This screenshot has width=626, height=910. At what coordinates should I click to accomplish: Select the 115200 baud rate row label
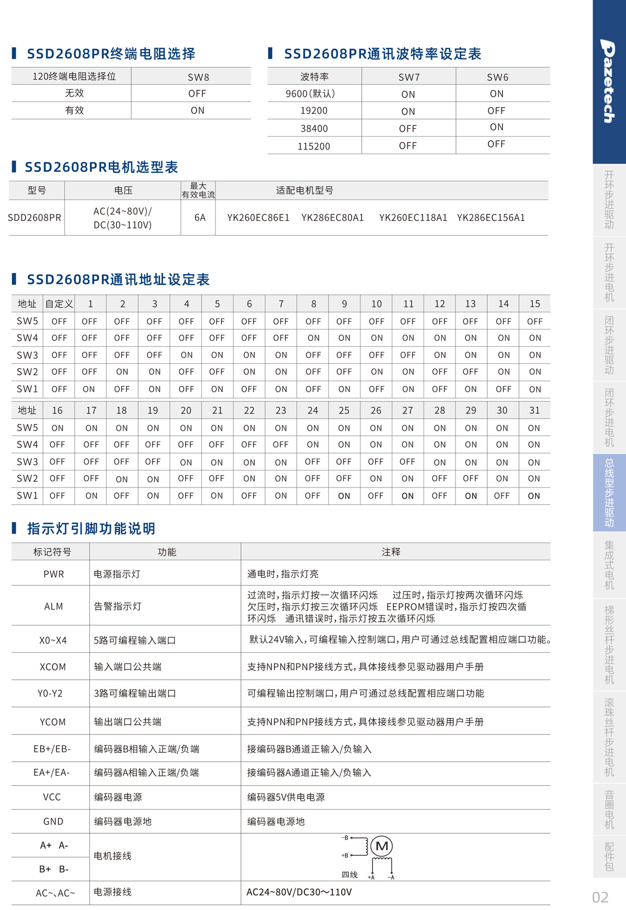[314, 147]
